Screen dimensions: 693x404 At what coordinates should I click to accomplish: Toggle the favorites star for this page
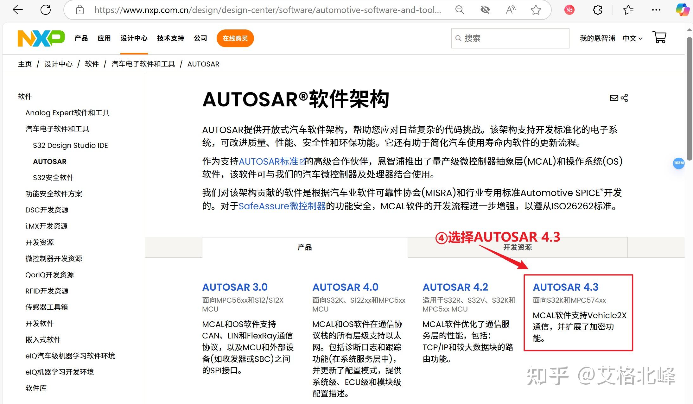(536, 10)
